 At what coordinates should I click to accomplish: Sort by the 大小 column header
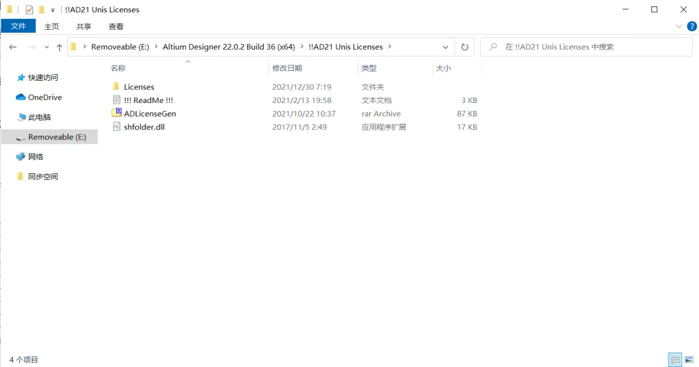click(443, 68)
